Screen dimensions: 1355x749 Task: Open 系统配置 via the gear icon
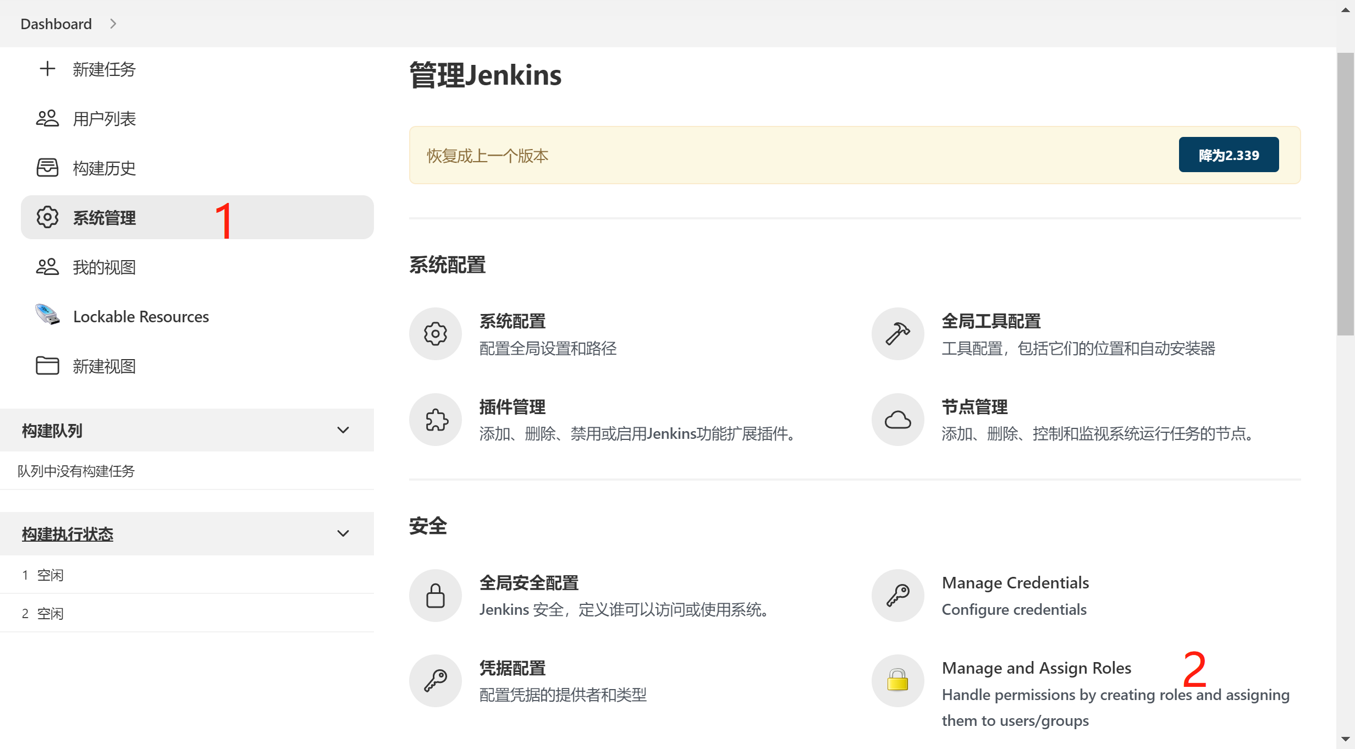pyautogui.click(x=435, y=333)
